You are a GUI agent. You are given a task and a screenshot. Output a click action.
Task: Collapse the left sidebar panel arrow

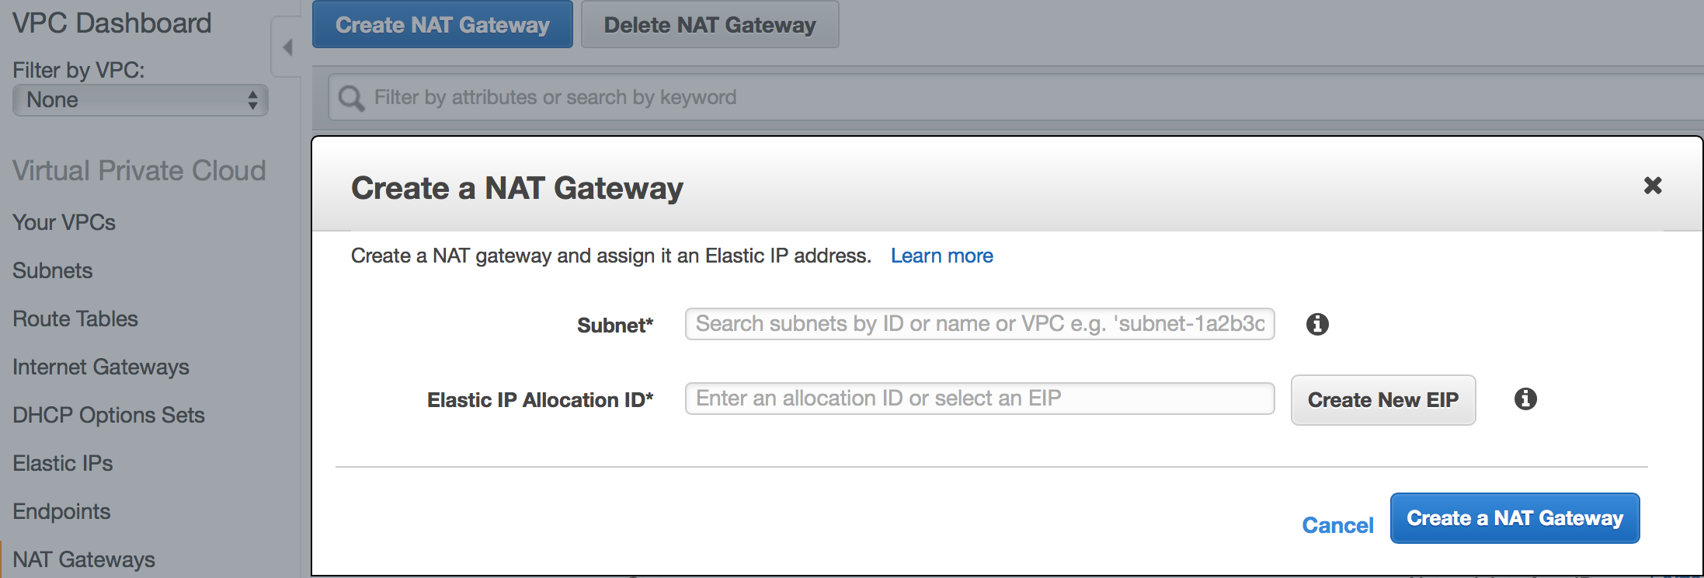[287, 47]
